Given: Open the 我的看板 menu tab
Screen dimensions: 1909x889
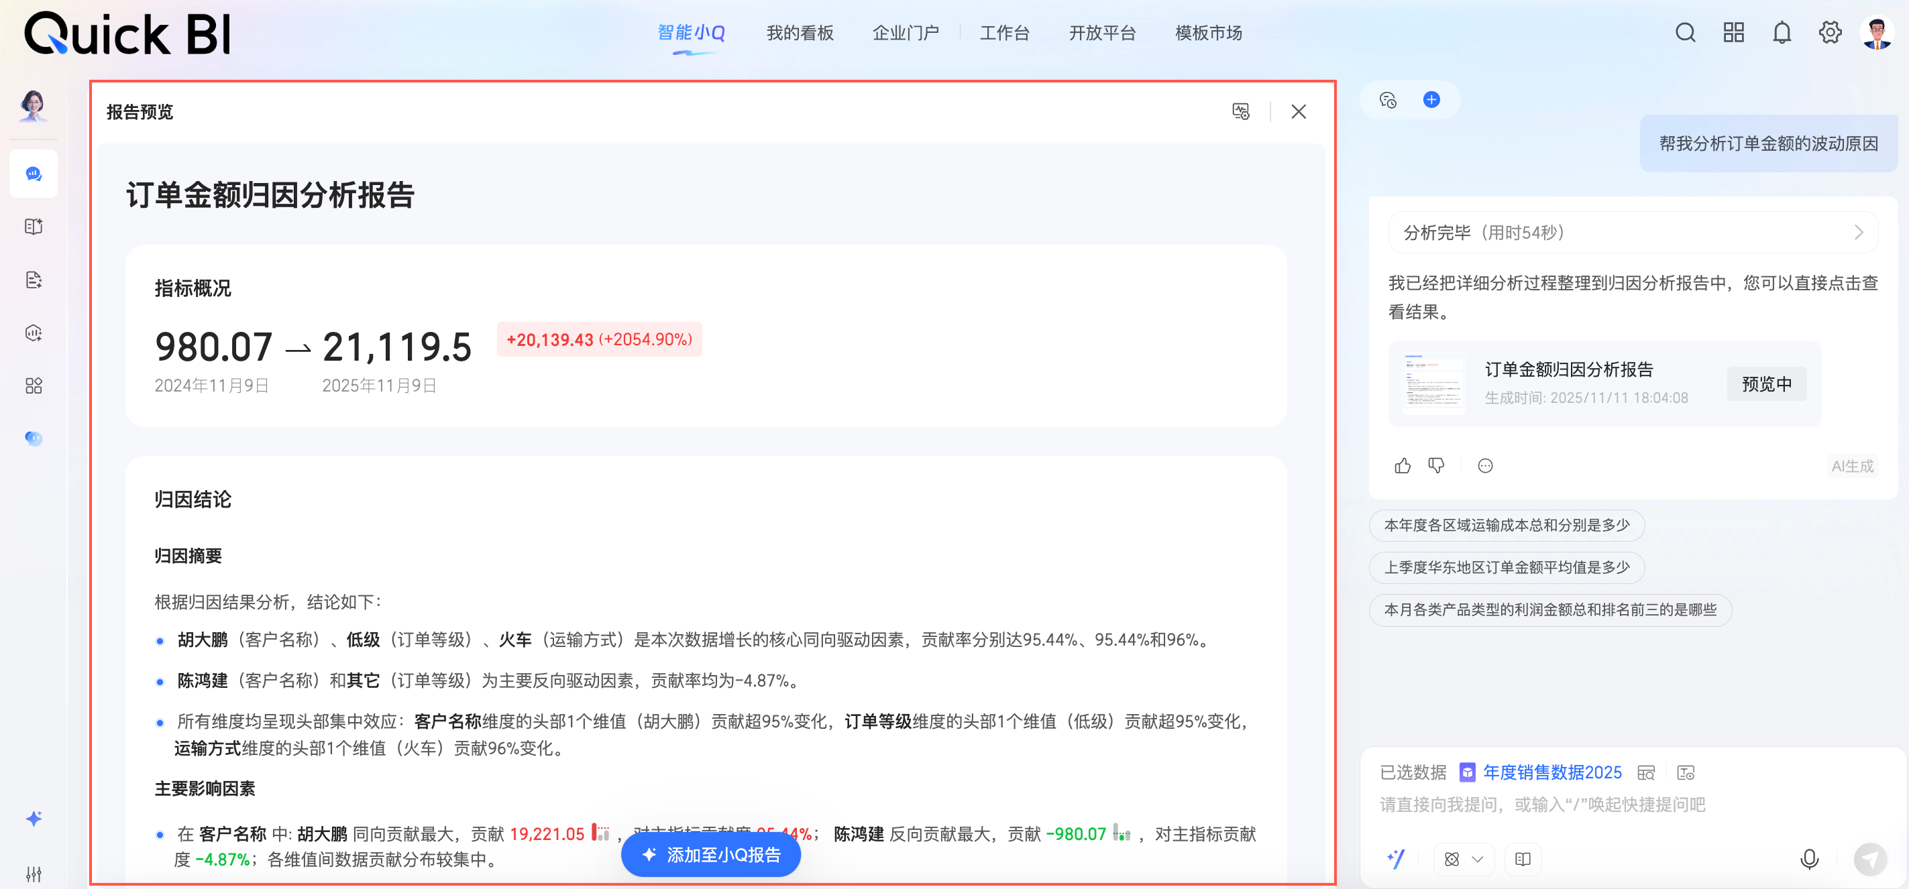Looking at the screenshot, I should tap(800, 33).
